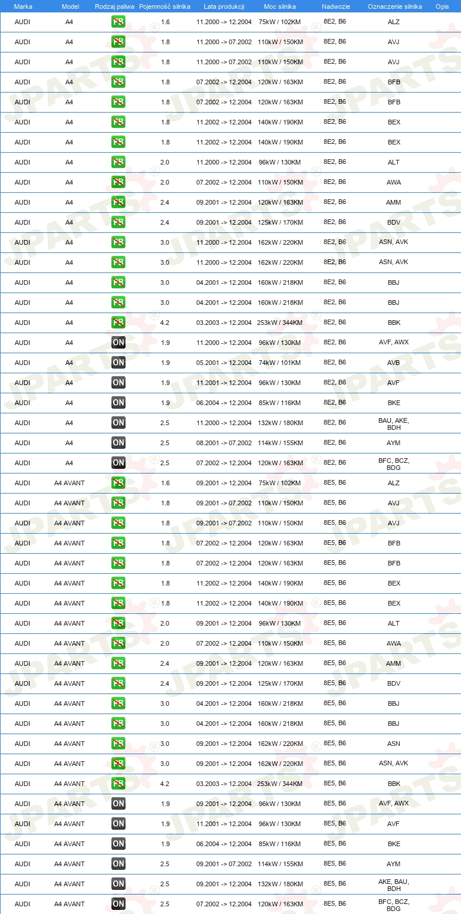This screenshot has height=914, width=461.
Task: Select the BDV engine code in the A4 AVANT row
Action: tap(394, 684)
